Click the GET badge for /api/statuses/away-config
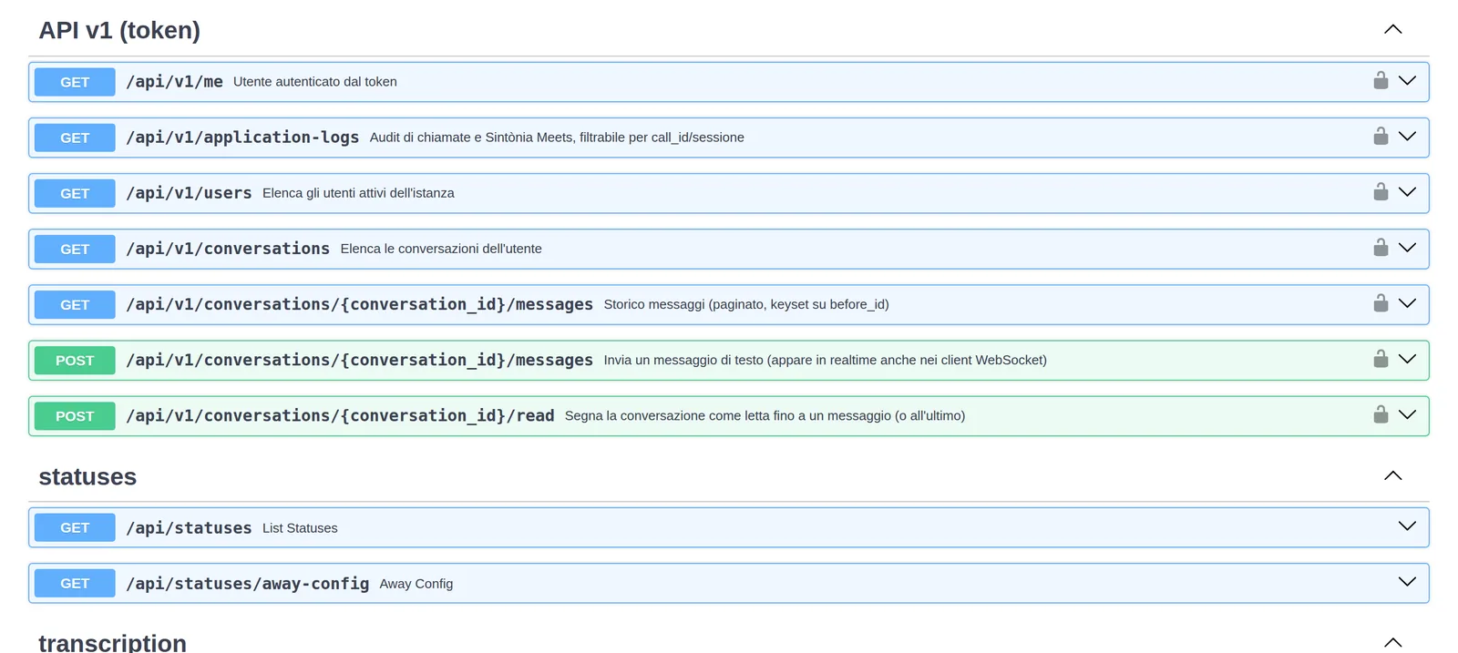The width and height of the screenshot is (1458, 653). (75, 583)
